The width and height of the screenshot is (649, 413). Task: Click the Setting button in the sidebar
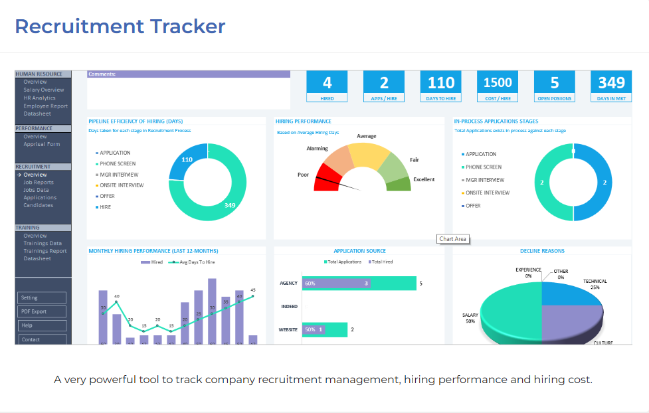coord(41,297)
